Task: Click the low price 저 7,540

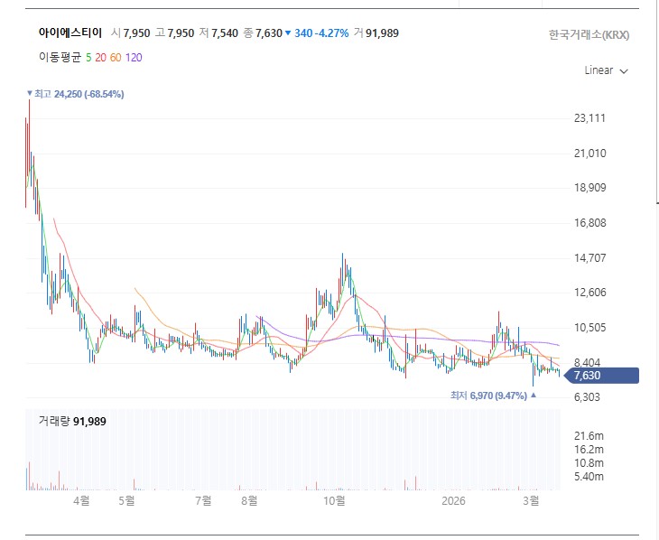Action: (218, 33)
